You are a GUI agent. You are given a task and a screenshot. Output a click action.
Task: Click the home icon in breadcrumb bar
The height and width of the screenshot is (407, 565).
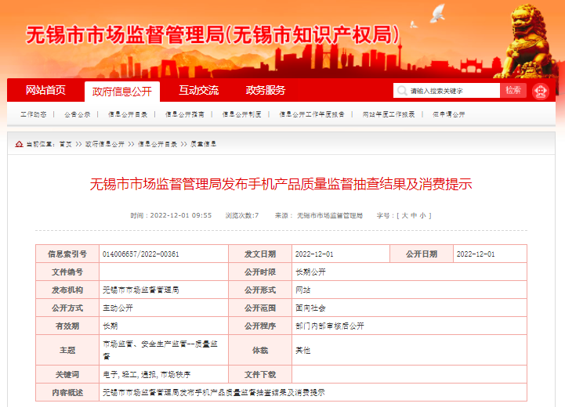pyautogui.click(x=19, y=144)
